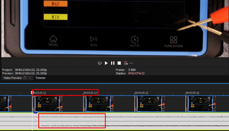Switch to the Trimmer tab
Screen dimensions: 229x131
pyautogui.click(x=40, y=78)
